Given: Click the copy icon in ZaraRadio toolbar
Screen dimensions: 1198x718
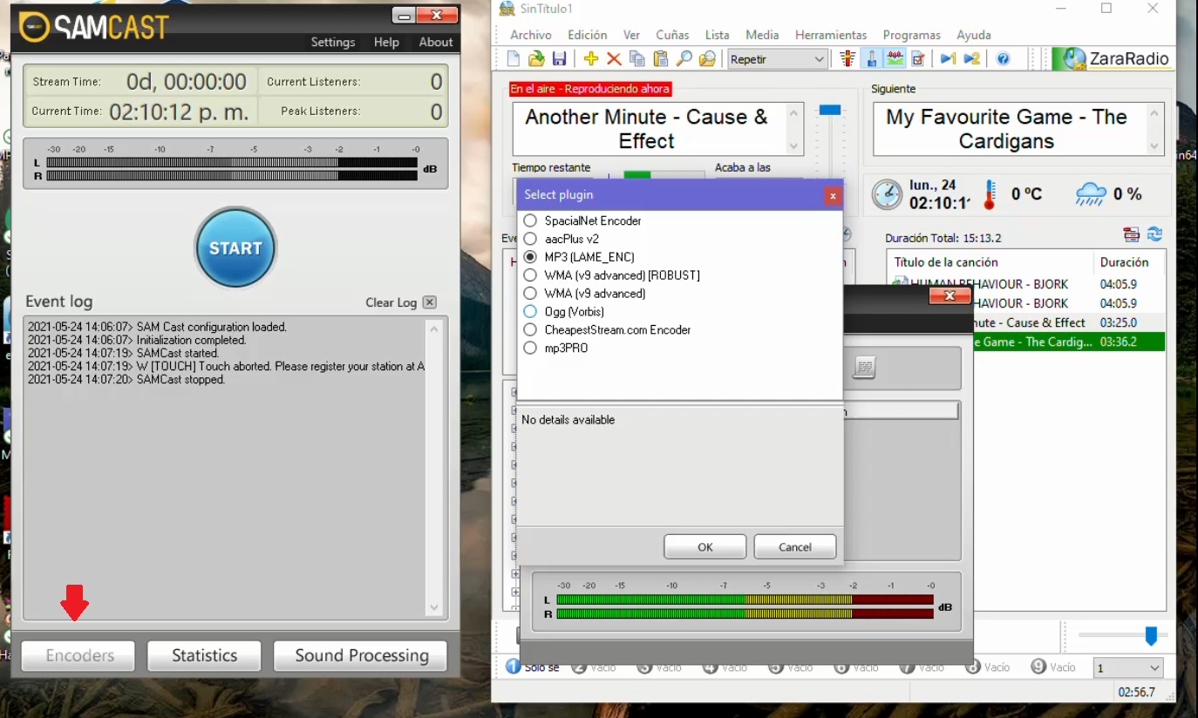Looking at the screenshot, I should point(637,58).
